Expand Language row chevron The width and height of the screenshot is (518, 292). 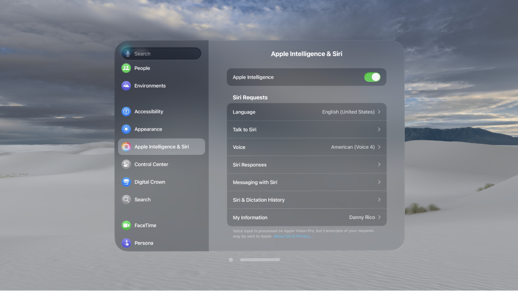(x=379, y=112)
